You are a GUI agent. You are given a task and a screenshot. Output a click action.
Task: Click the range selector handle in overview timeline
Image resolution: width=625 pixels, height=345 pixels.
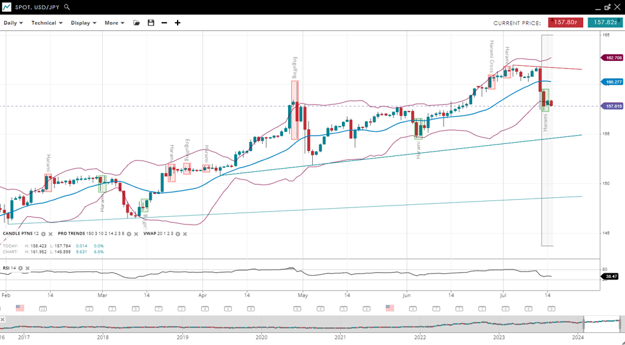584,324
